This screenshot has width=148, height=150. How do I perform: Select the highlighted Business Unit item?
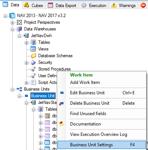pyautogui.click(x=43, y=96)
